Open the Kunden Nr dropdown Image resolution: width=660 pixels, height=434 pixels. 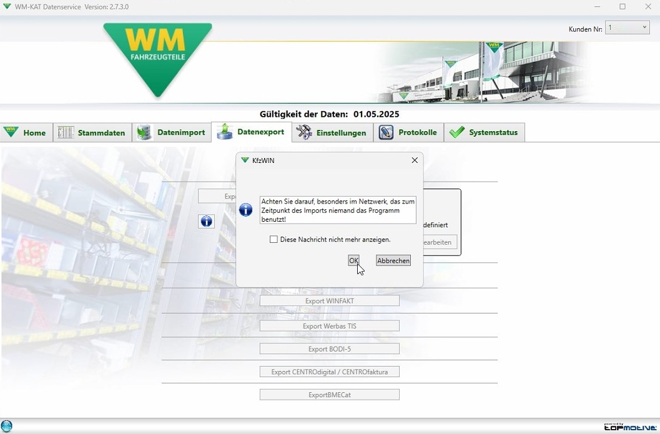(x=627, y=27)
